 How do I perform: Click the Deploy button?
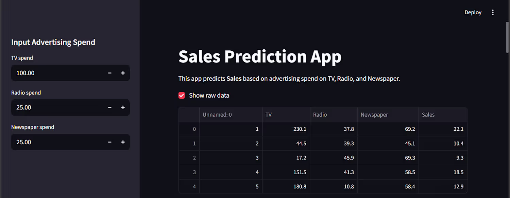tap(473, 12)
